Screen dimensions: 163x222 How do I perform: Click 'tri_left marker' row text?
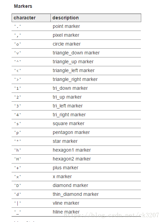[x=68, y=106]
